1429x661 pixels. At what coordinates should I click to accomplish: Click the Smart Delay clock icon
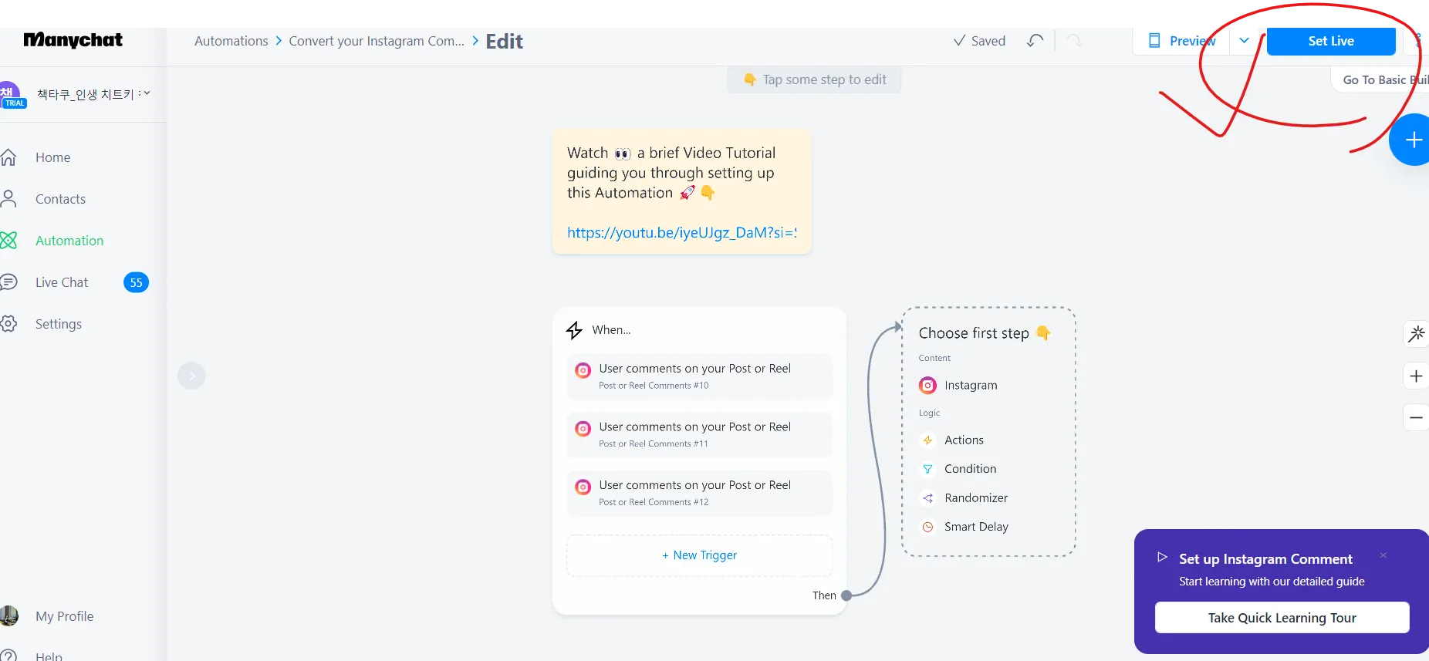pos(927,527)
